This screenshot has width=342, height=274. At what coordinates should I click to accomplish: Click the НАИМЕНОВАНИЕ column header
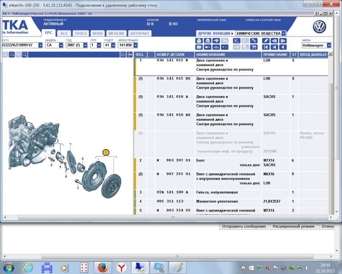click(x=228, y=55)
